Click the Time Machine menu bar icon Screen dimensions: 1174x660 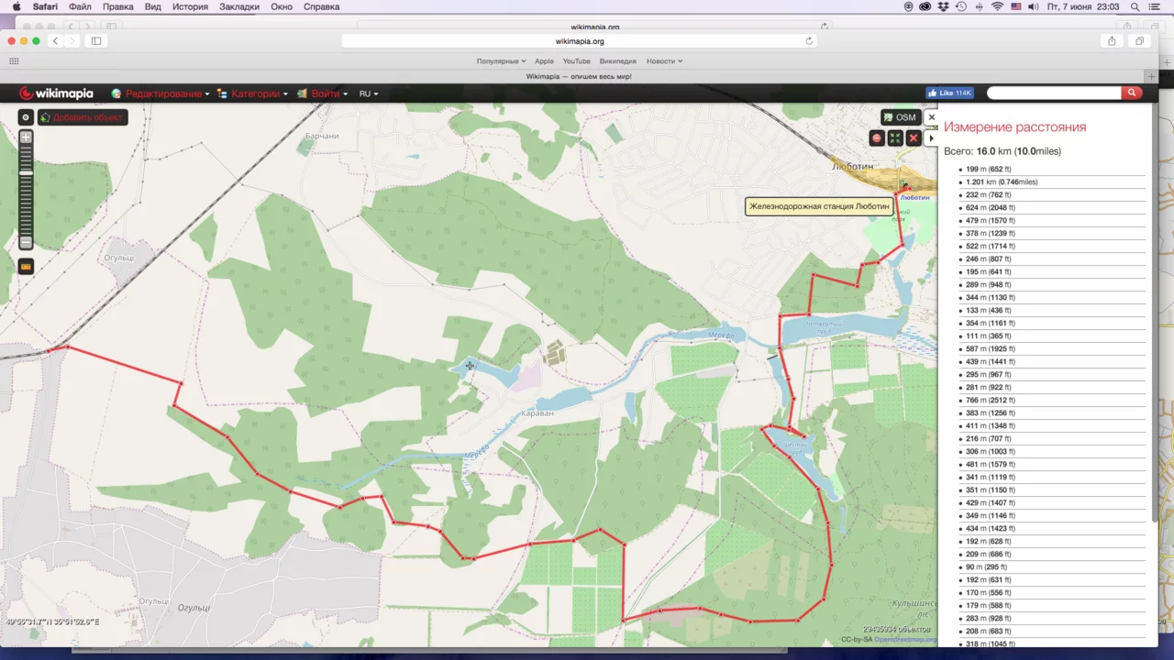960,6
